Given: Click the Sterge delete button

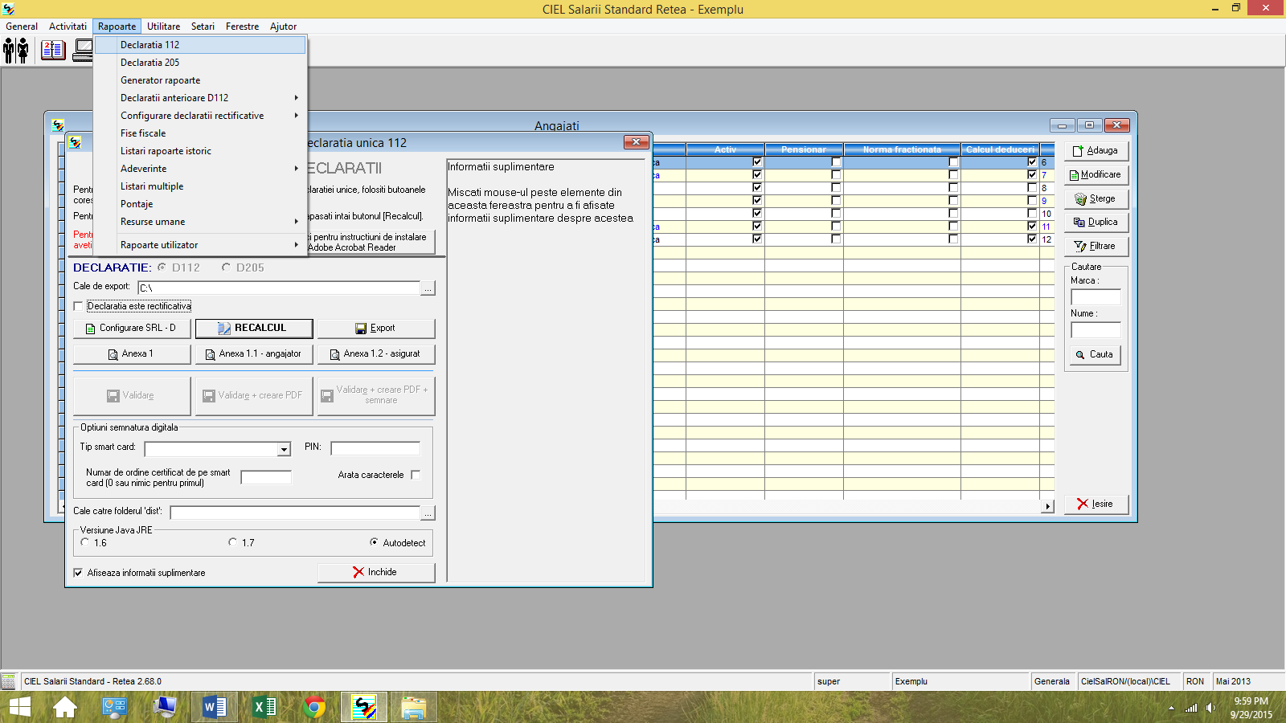Looking at the screenshot, I should point(1096,199).
